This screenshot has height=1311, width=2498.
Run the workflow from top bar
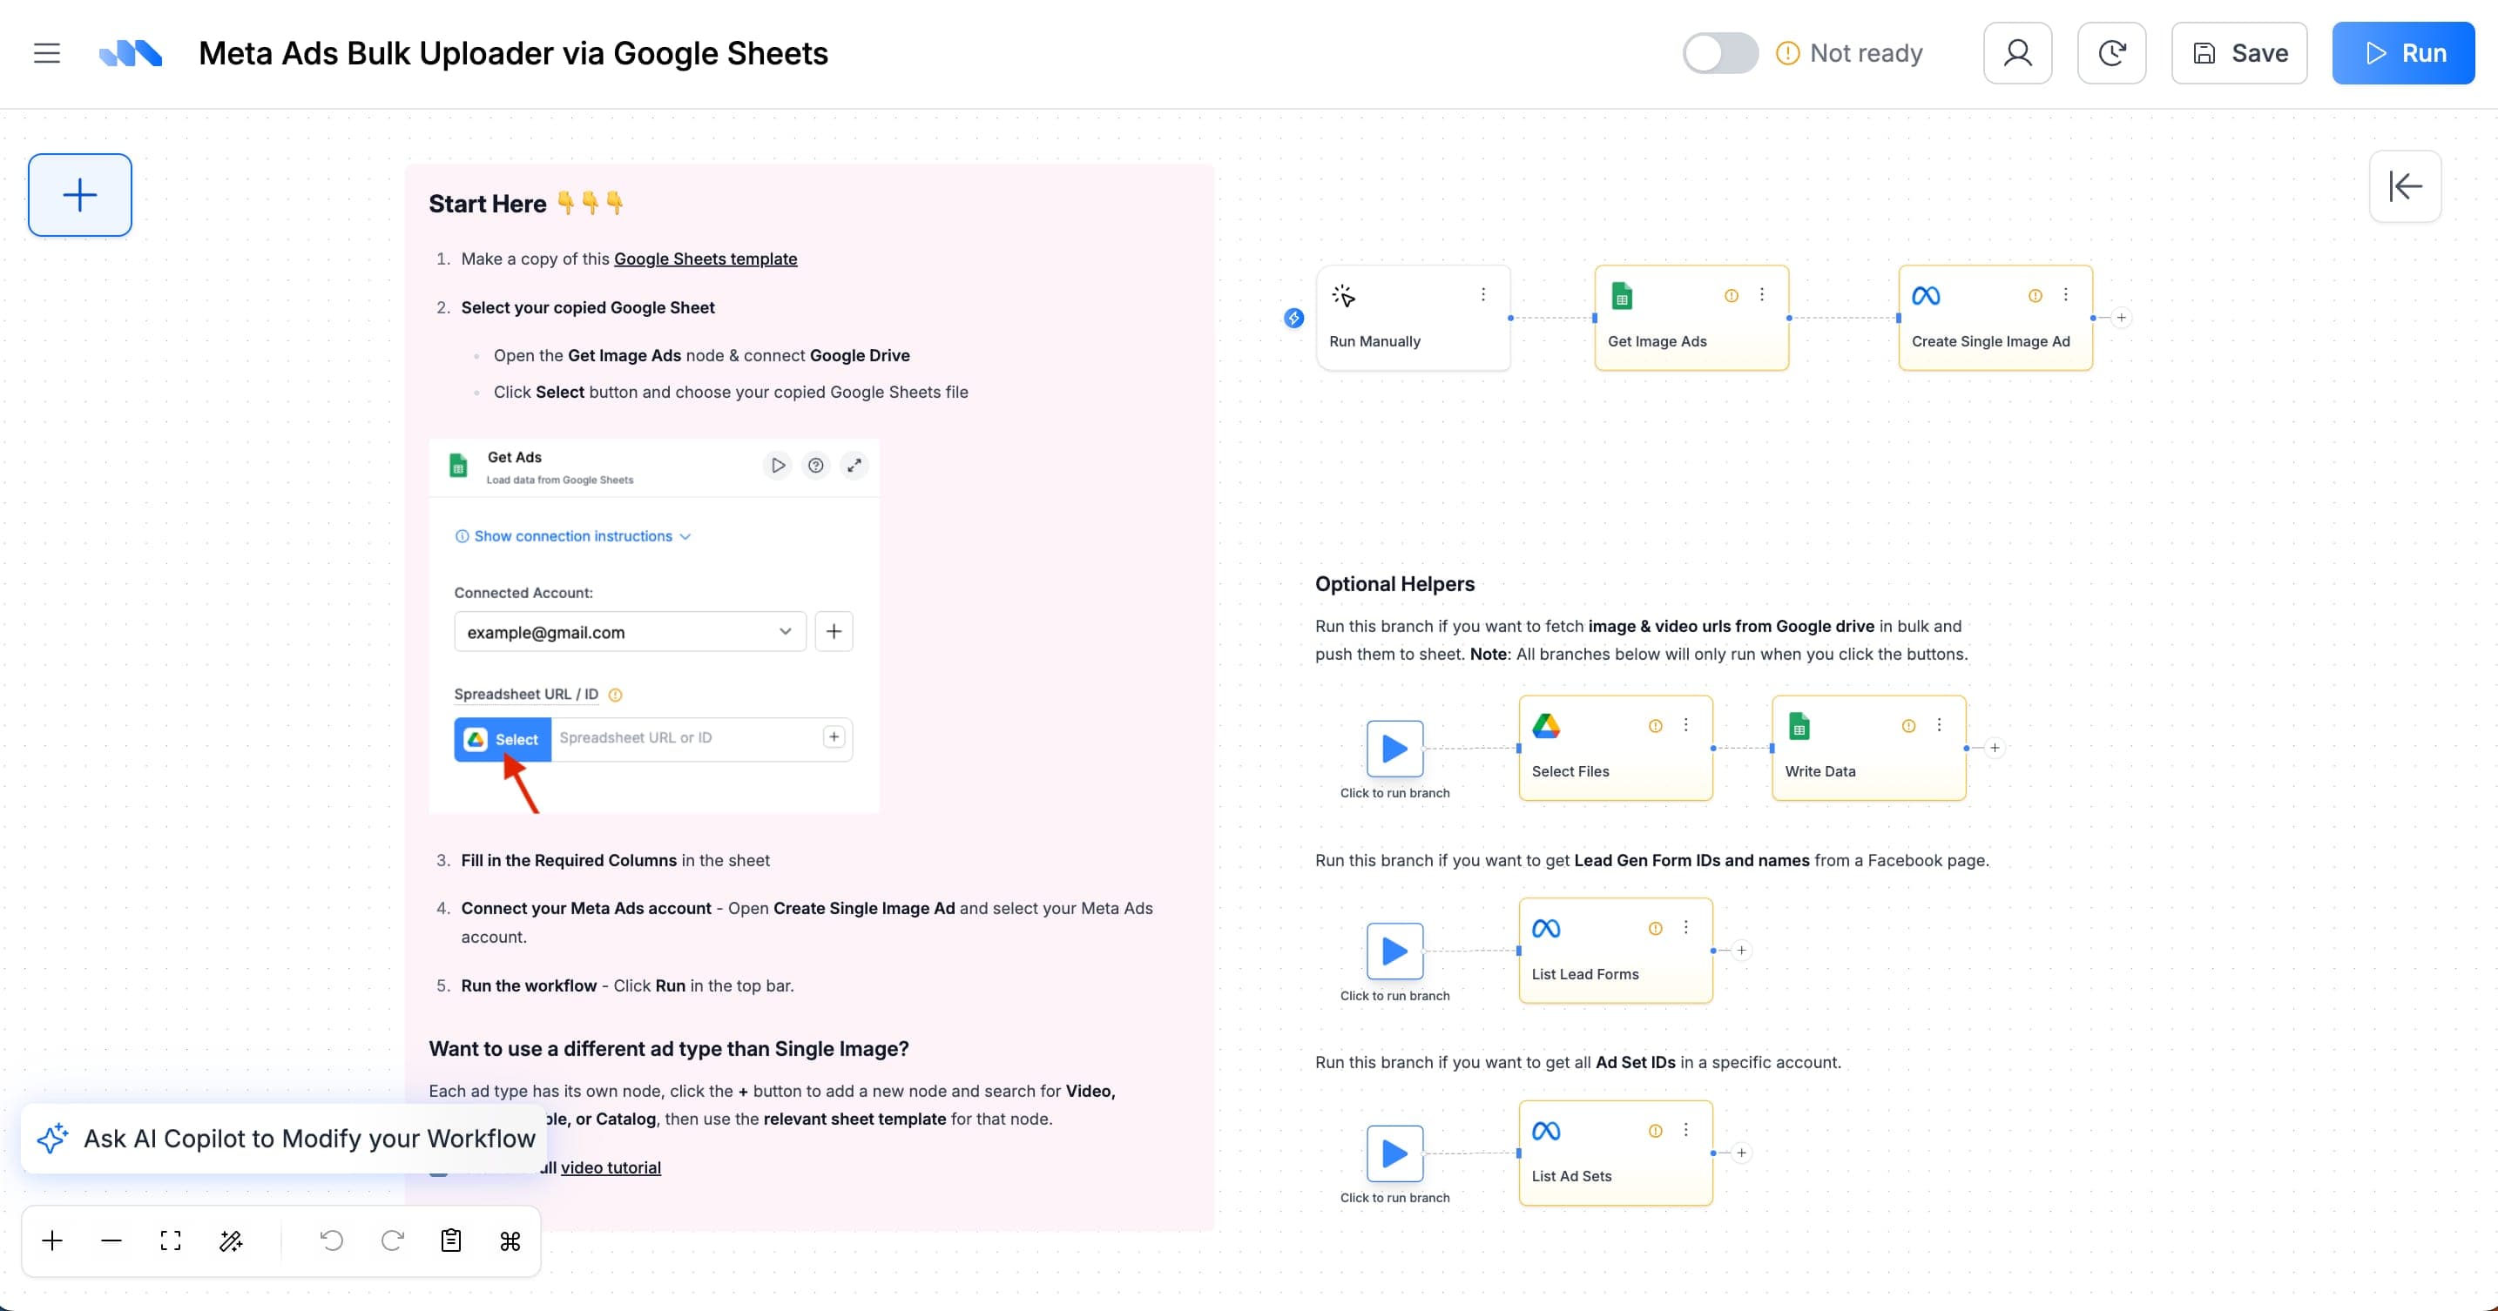click(2403, 53)
